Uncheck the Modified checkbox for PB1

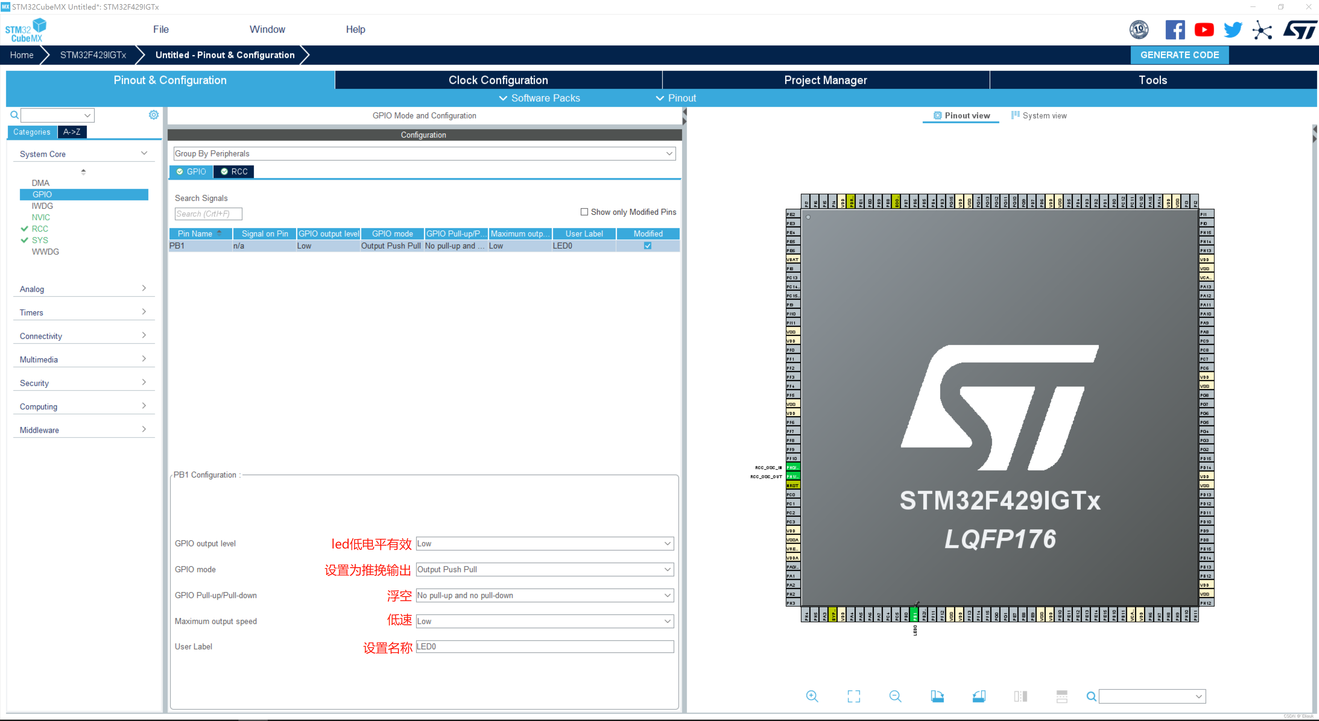648,245
